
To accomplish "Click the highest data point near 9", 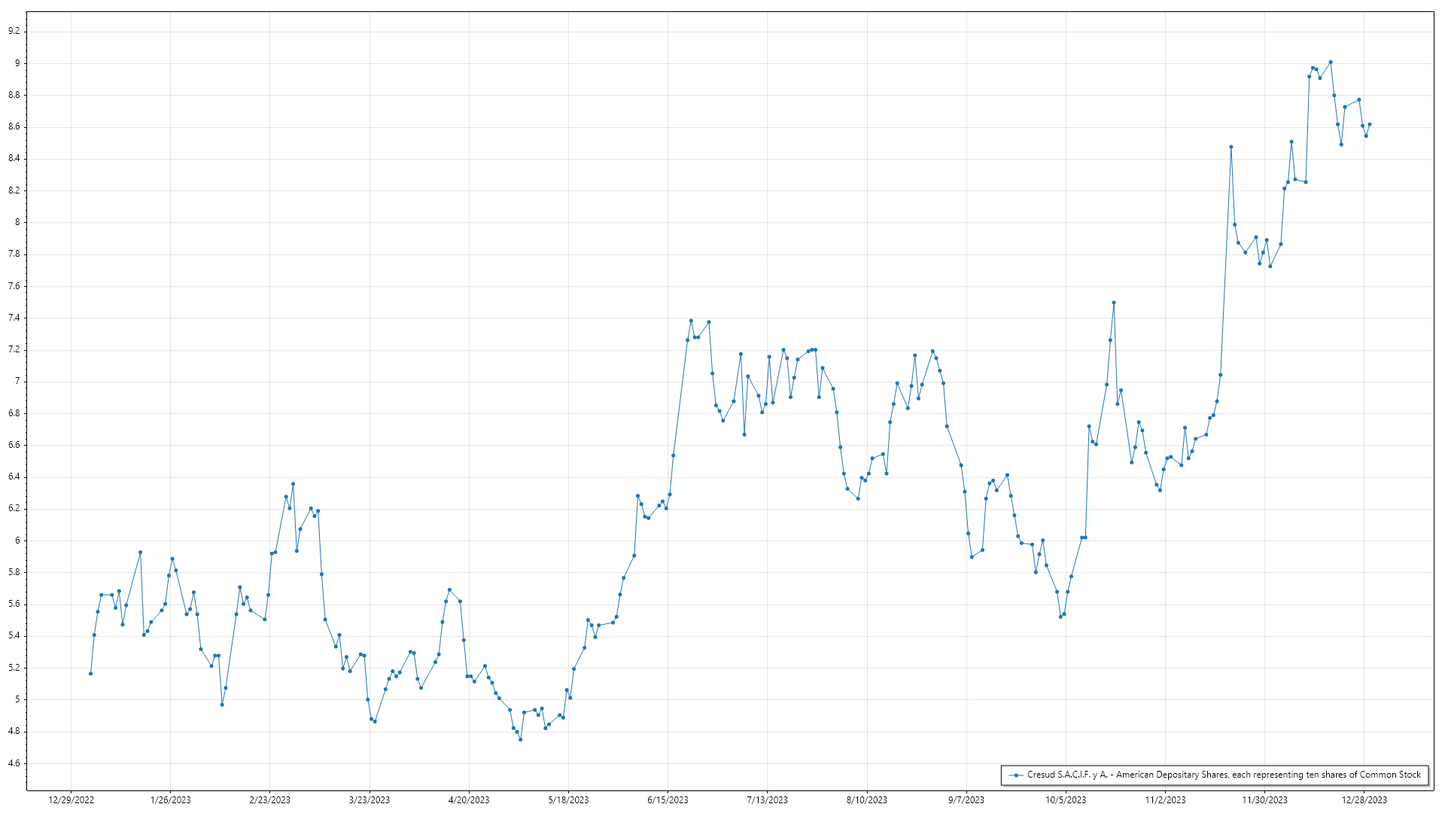I will (1331, 62).
